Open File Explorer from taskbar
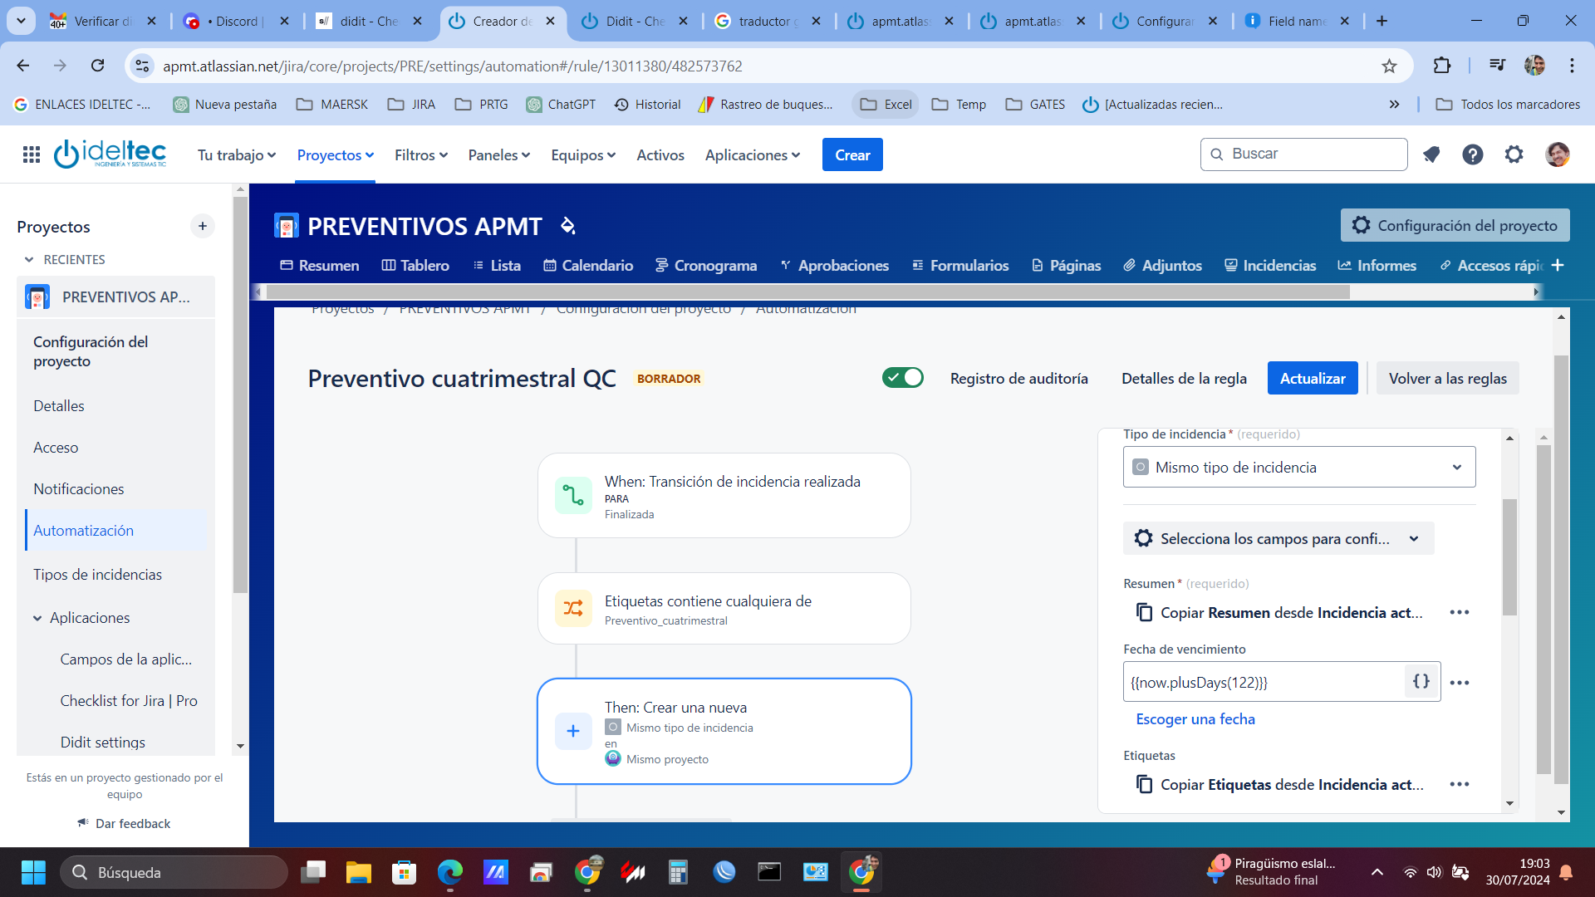 (x=359, y=872)
